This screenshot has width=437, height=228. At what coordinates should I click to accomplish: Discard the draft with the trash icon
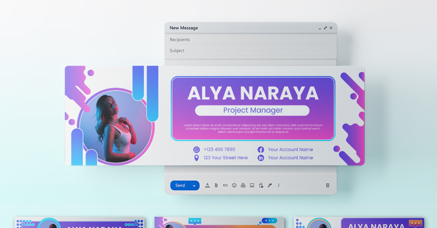327,185
